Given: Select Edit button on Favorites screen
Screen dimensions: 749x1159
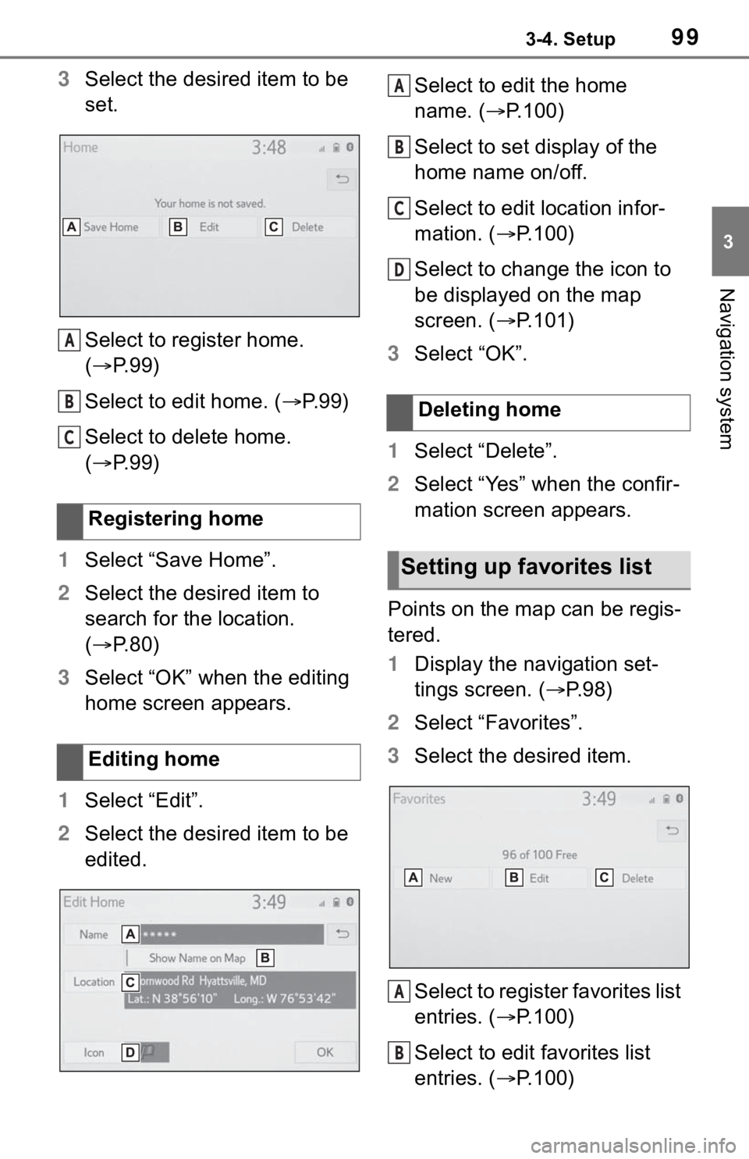Looking at the screenshot, I should click(x=539, y=878).
